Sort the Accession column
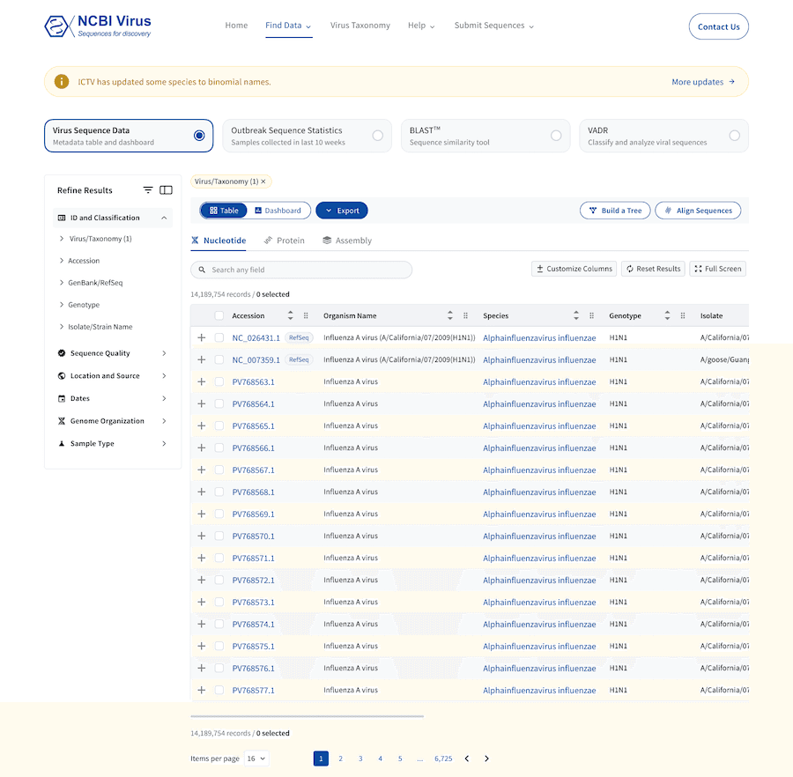This screenshot has width=793, height=777. 290,315
